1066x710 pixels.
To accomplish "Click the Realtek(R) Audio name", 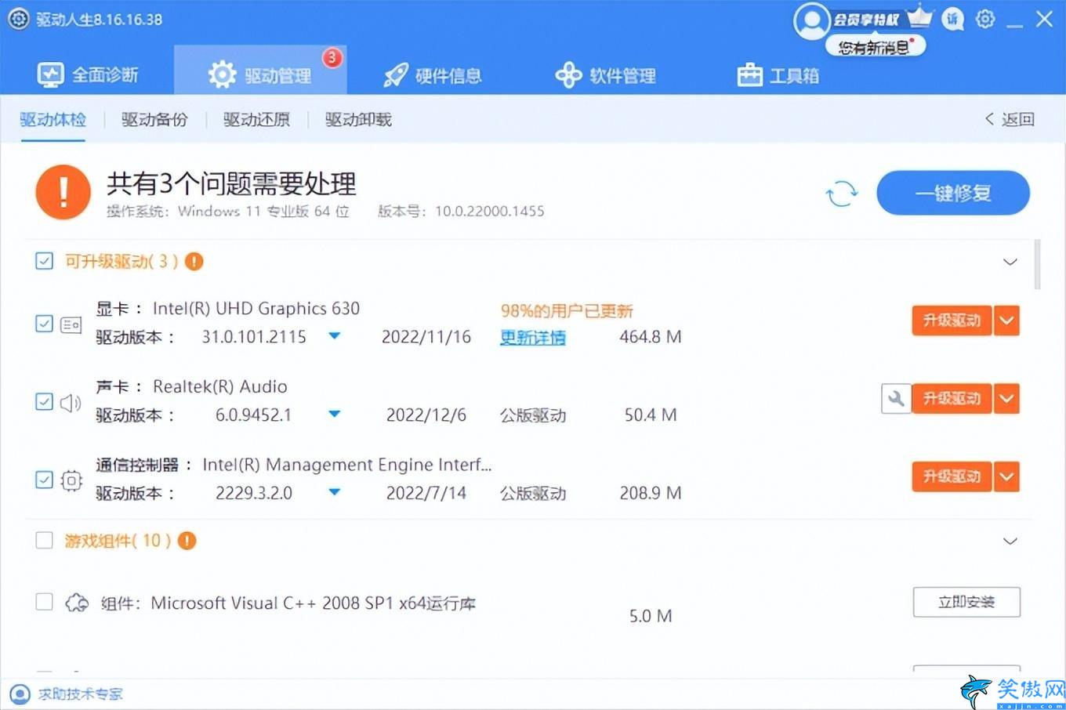I will pos(219,386).
